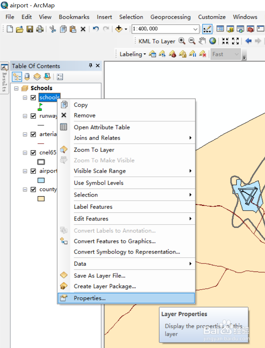Choose Open Attribute Table
Viewport: 265px width, 348px height.
(x=126, y=127)
